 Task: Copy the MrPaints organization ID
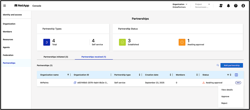pyautogui.click(x=75, y=83)
